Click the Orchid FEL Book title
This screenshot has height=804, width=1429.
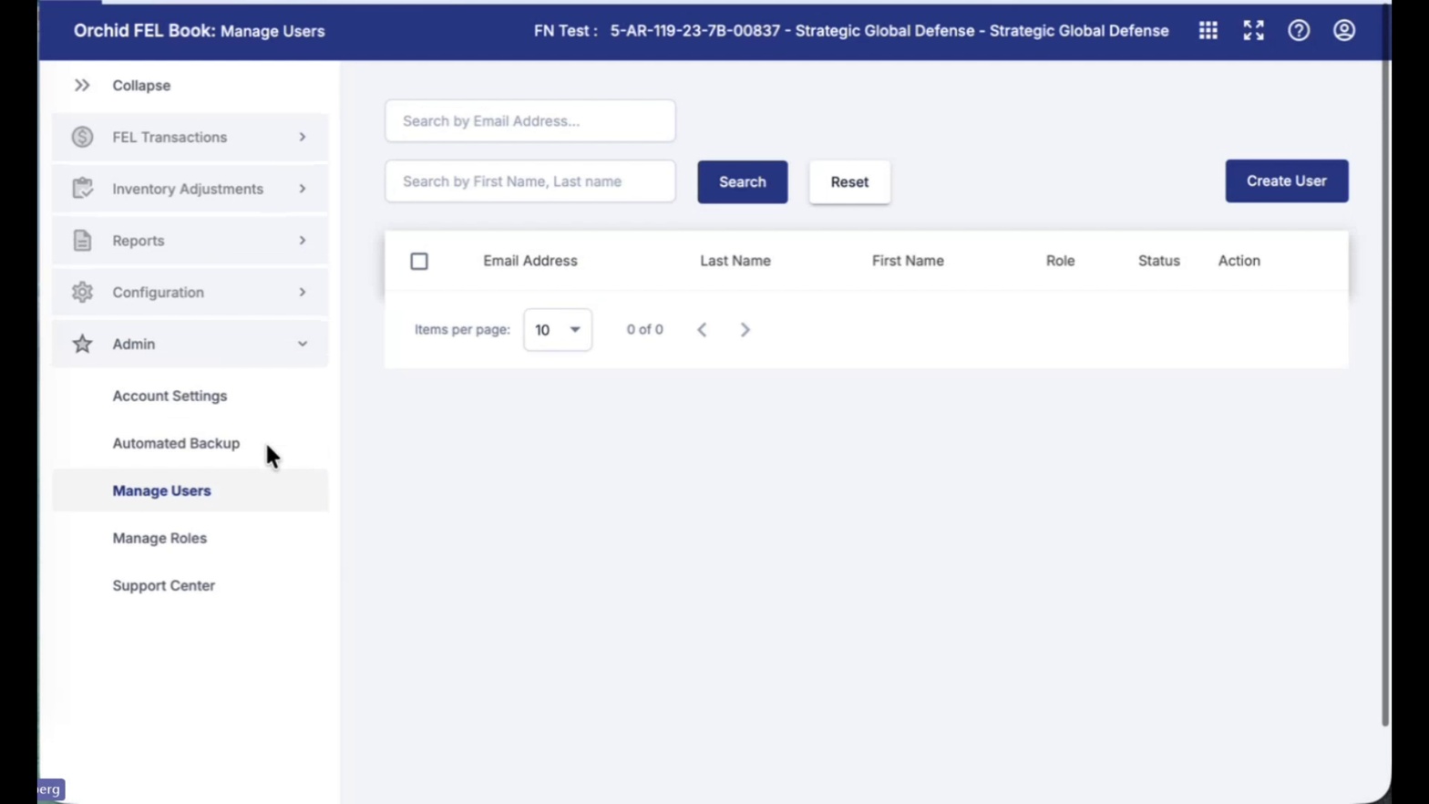point(145,31)
